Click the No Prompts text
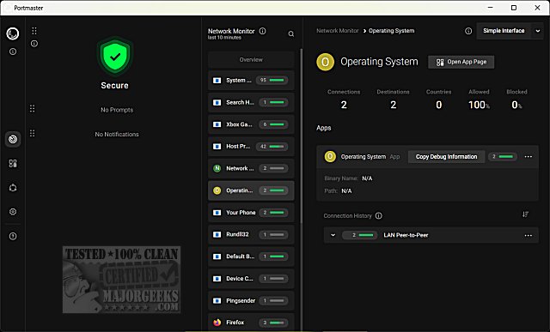The width and height of the screenshot is (550, 332). 117,110
